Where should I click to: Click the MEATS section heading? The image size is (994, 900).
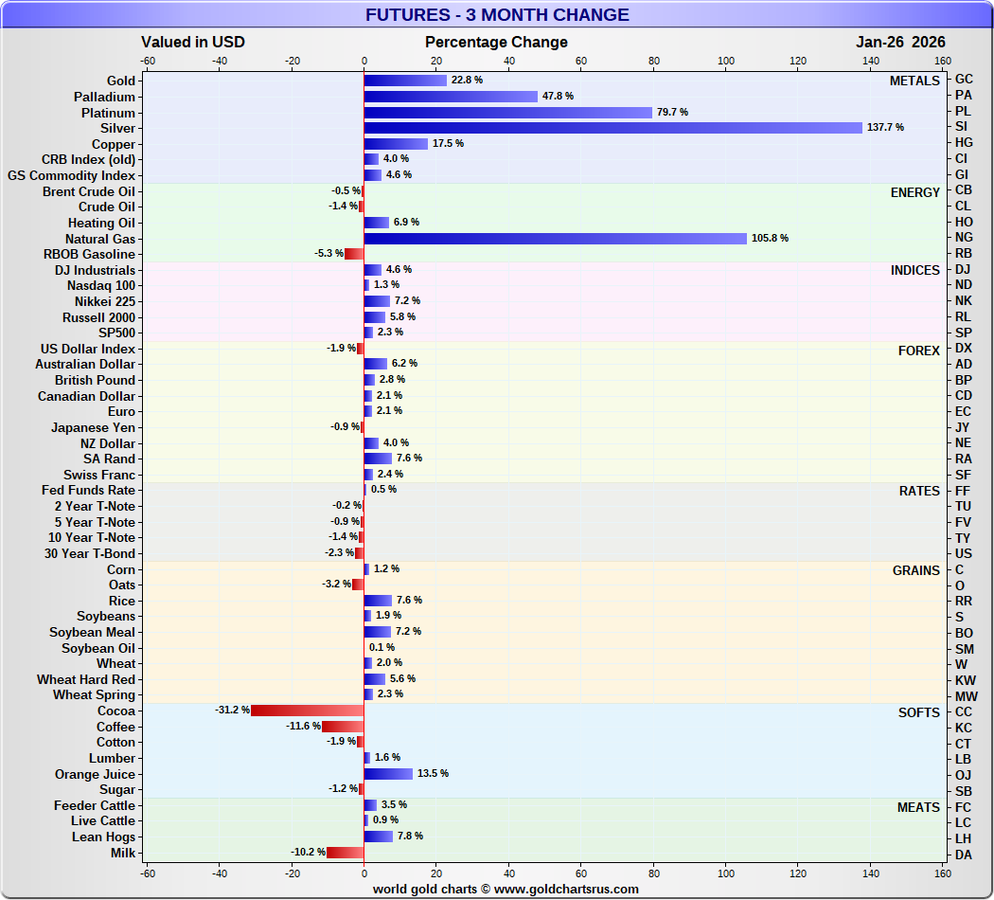(x=918, y=807)
